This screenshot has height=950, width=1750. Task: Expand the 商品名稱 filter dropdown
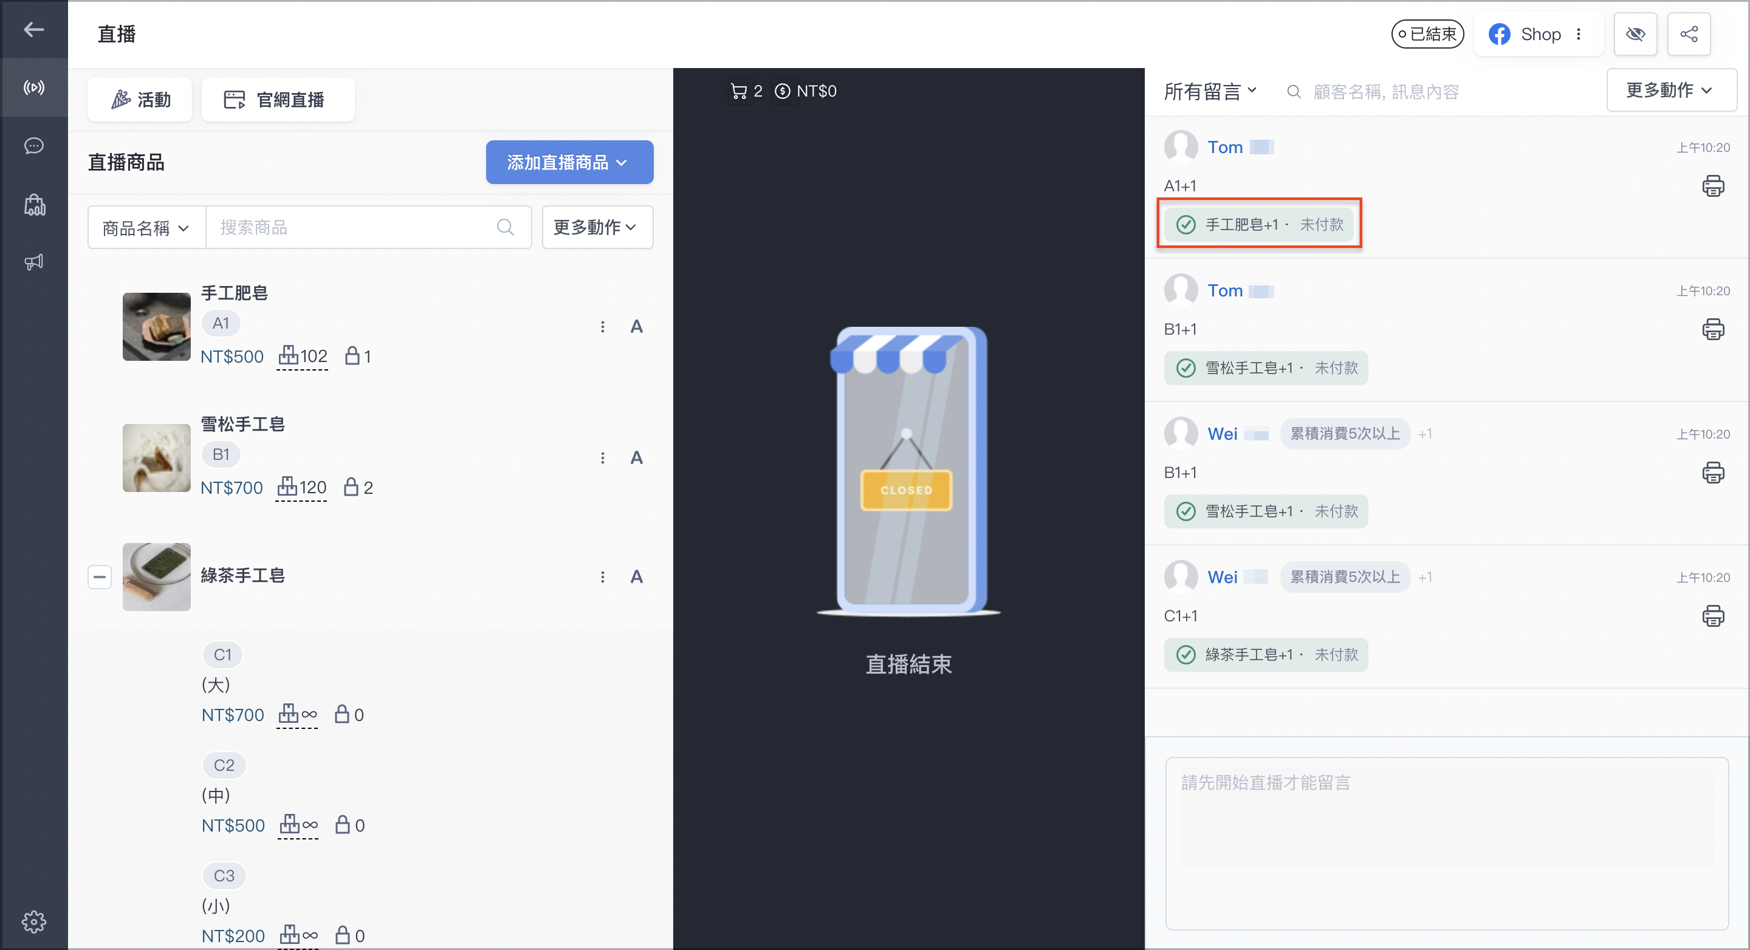[146, 228]
